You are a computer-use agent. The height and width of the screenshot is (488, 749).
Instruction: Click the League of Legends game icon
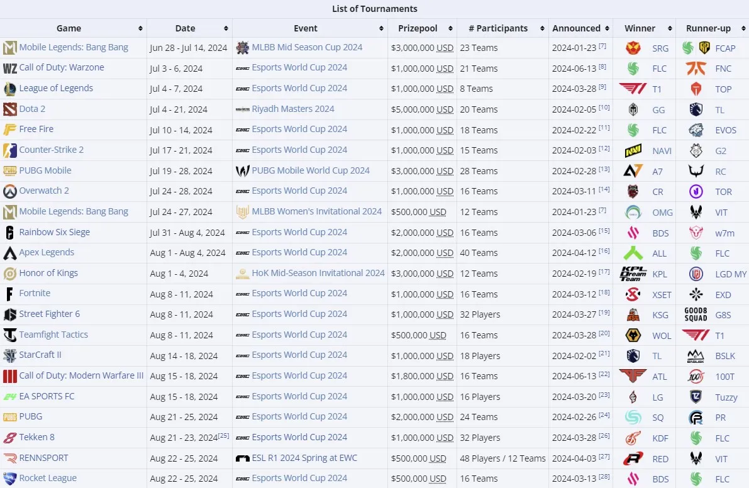tap(9, 89)
